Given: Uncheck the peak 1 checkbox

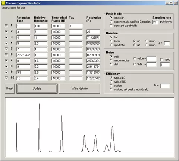Looking at the screenshot, I should [6, 26].
